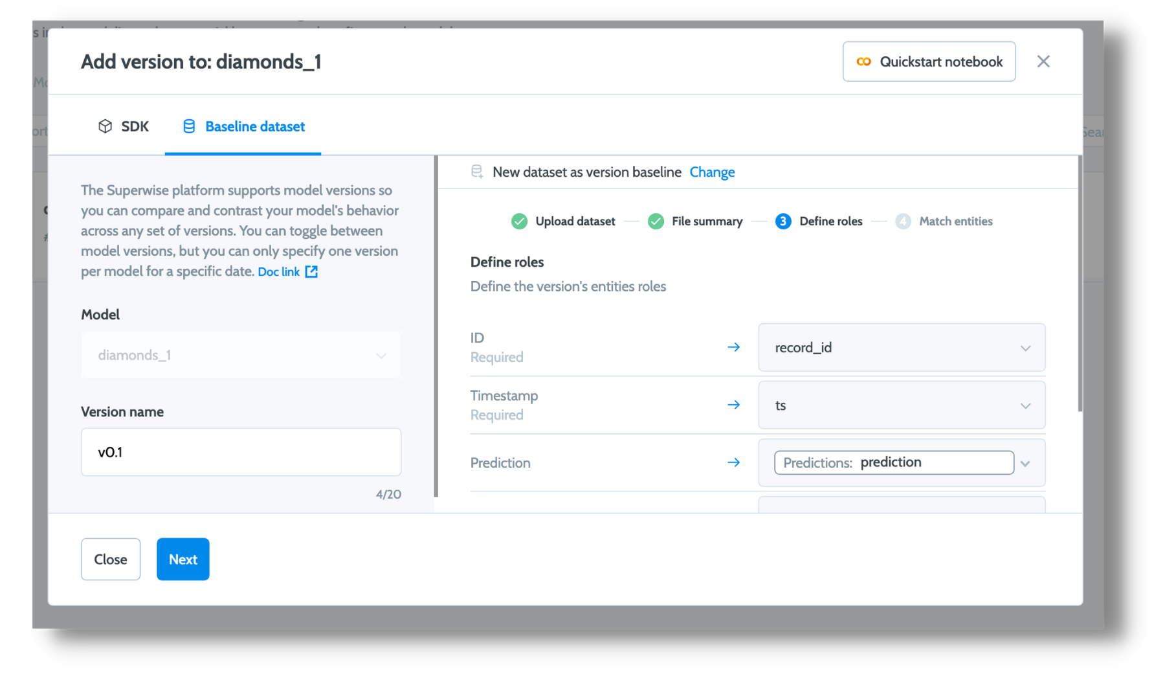Click the Next button

pyautogui.click(x=183, y=559)
